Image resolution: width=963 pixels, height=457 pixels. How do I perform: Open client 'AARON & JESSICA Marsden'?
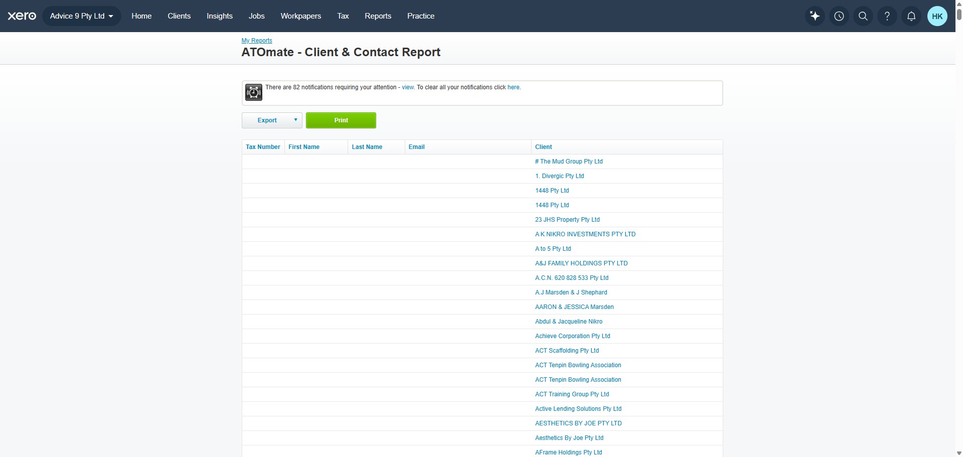point(574,307)
